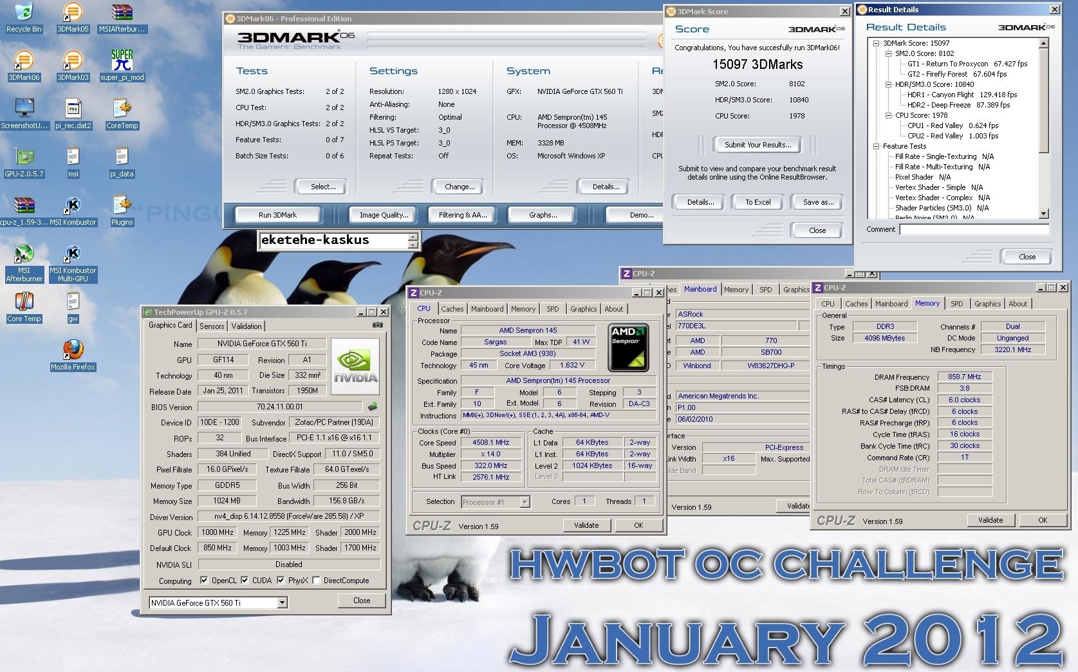Click the GPU-Z screenshot camera icon

coord(378,326)
